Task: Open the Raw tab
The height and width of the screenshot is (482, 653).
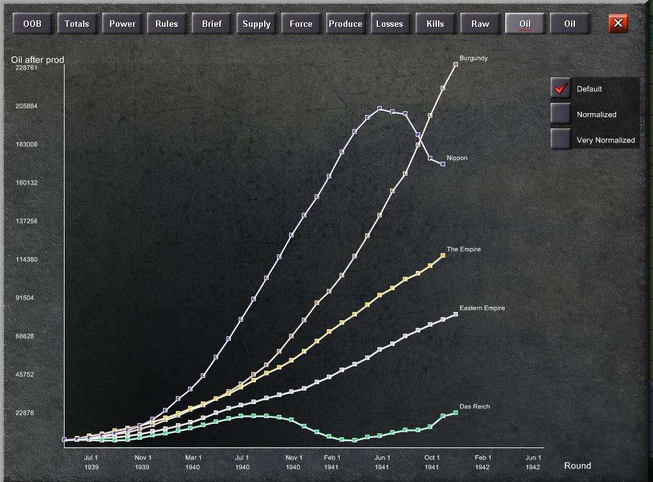Action: tap(480, 24)
